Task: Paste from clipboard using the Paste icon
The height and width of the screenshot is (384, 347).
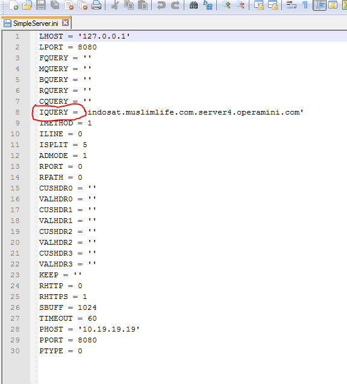Action: pyautogui.click(x=143, y=5)
